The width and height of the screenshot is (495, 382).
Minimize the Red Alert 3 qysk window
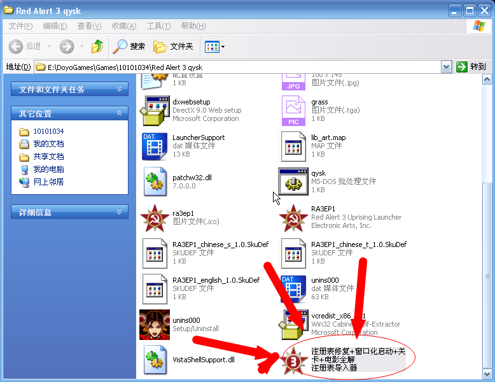(454, 11)
